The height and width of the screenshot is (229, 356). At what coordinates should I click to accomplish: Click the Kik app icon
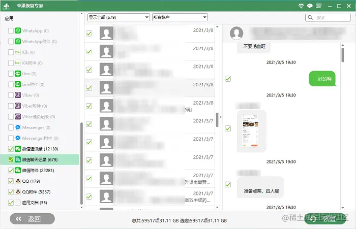tap(18, 52)
